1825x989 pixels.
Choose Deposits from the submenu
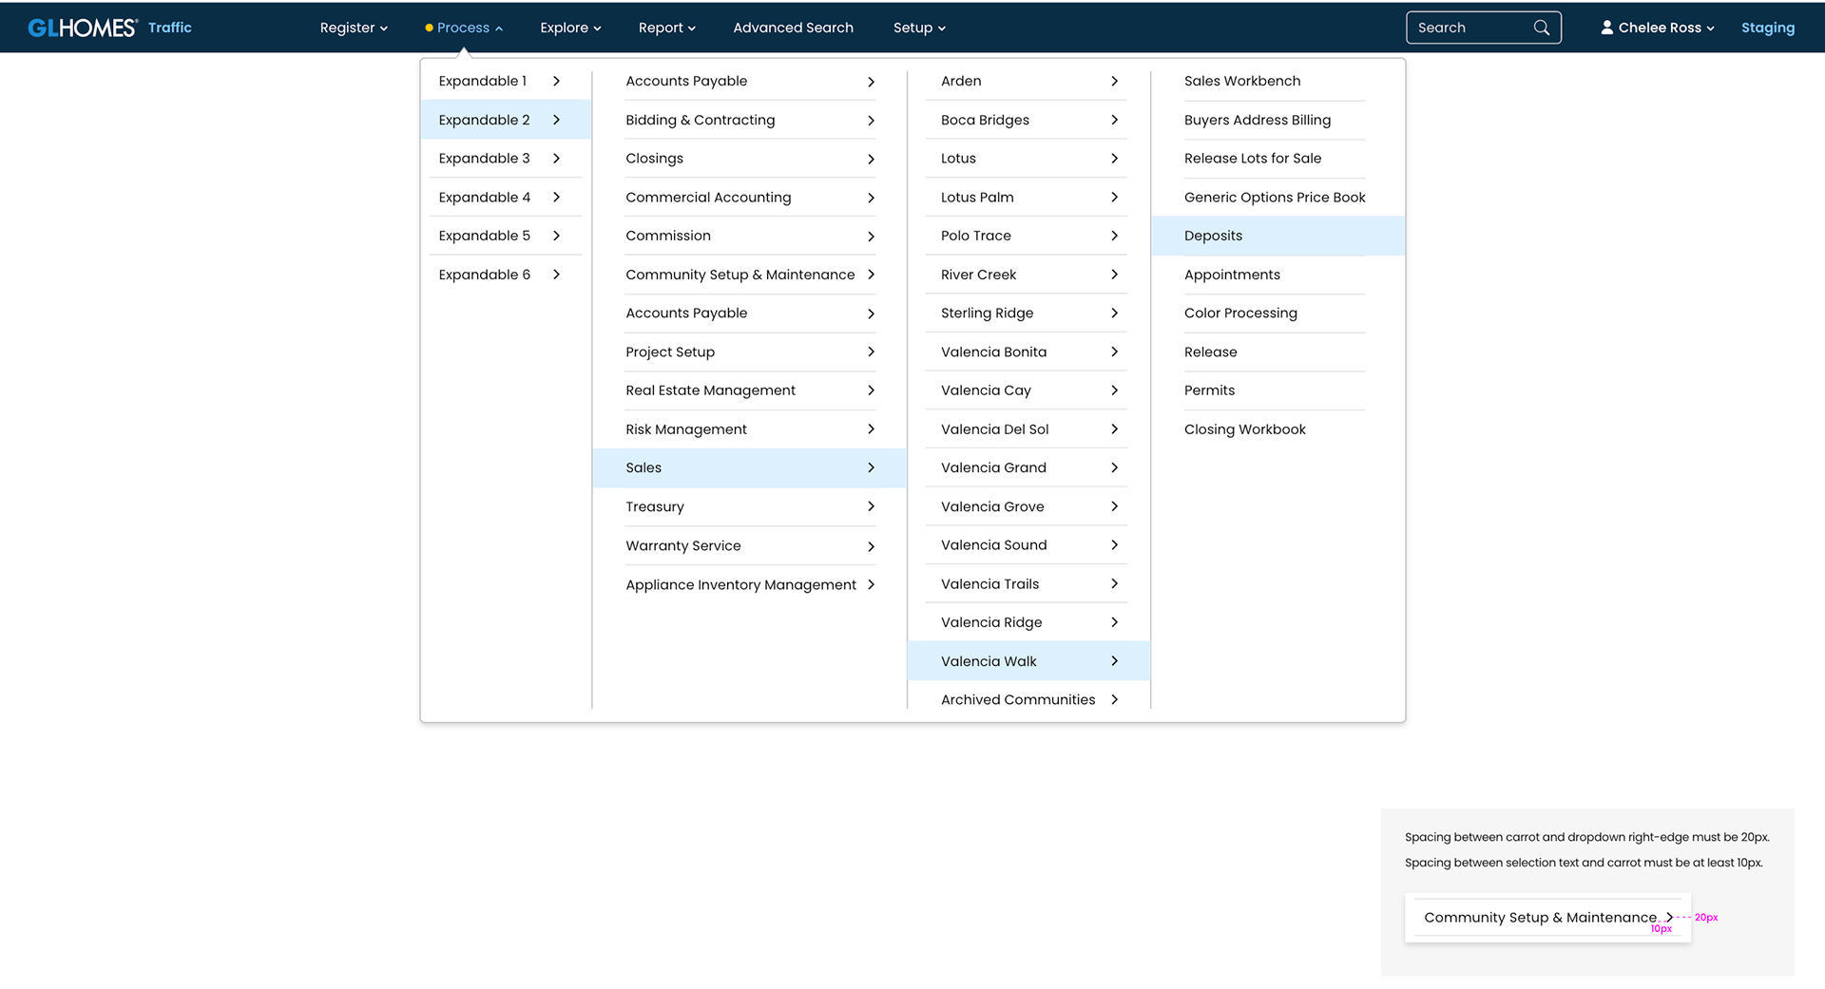(x=1277, y=236)
